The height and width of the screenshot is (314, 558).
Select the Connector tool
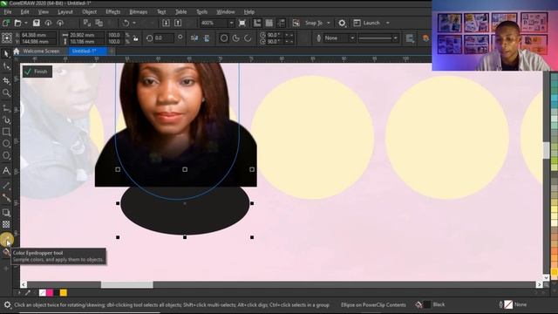pos(6,198)
